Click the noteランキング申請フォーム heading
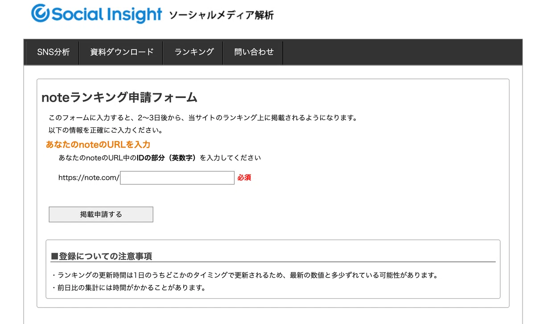Screen dimensions: 535x324 (119, 97)
